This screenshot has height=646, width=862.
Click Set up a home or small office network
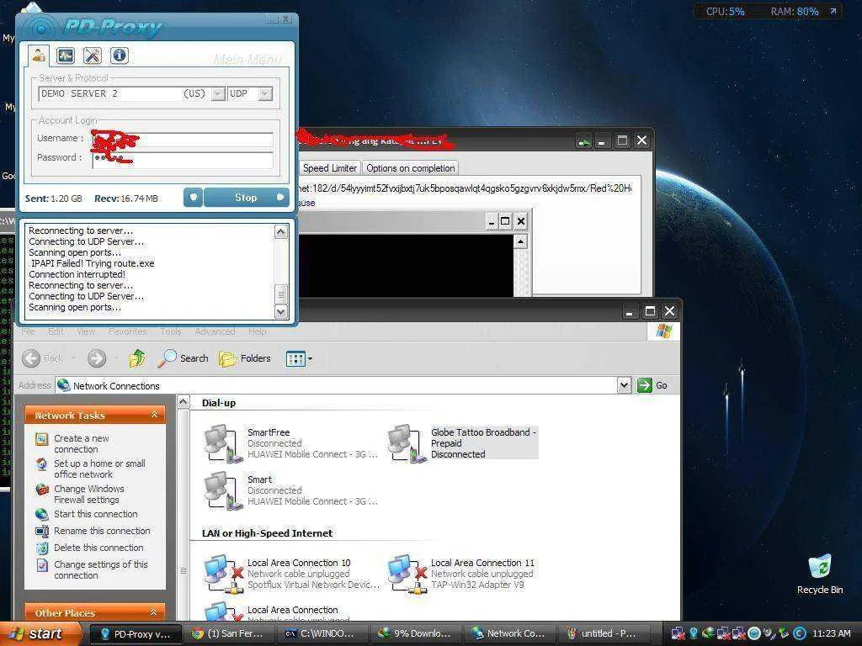(x=99, y=469)
